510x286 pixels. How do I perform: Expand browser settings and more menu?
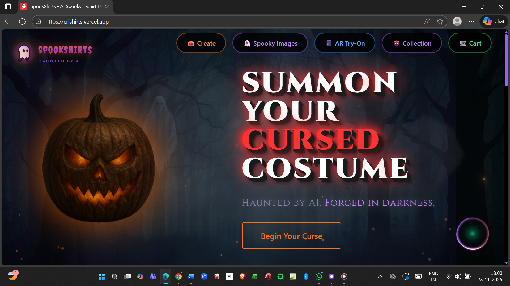471,21
